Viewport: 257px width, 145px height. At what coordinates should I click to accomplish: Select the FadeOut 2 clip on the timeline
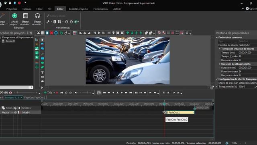click(x=179, y=112)
